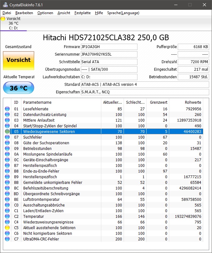This screenshot has height=253, width=212.
Task: Click the Übertragungsmodus field SATA/300
Action: click(109, 69)
